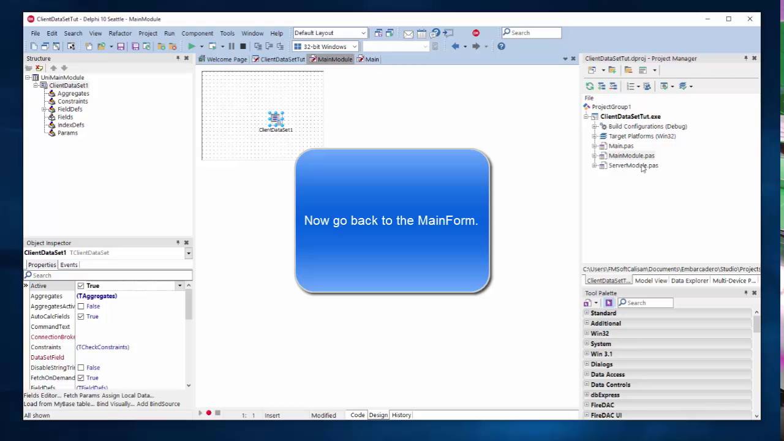Expand the Data Access palette category
Screen dimensions: 784x441
(586, 374)
